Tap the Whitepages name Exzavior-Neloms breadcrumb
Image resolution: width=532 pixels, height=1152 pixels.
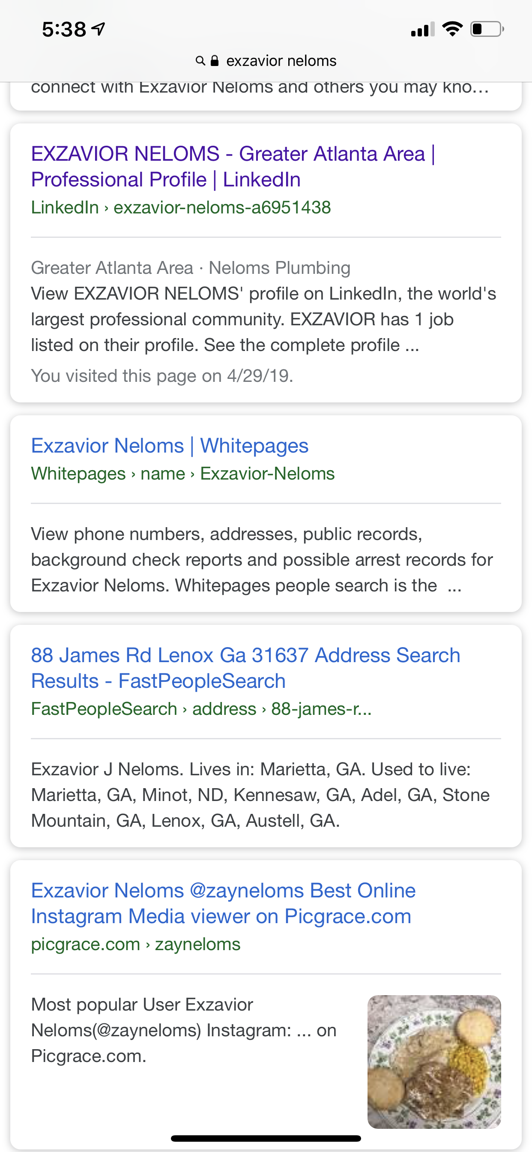182,474
